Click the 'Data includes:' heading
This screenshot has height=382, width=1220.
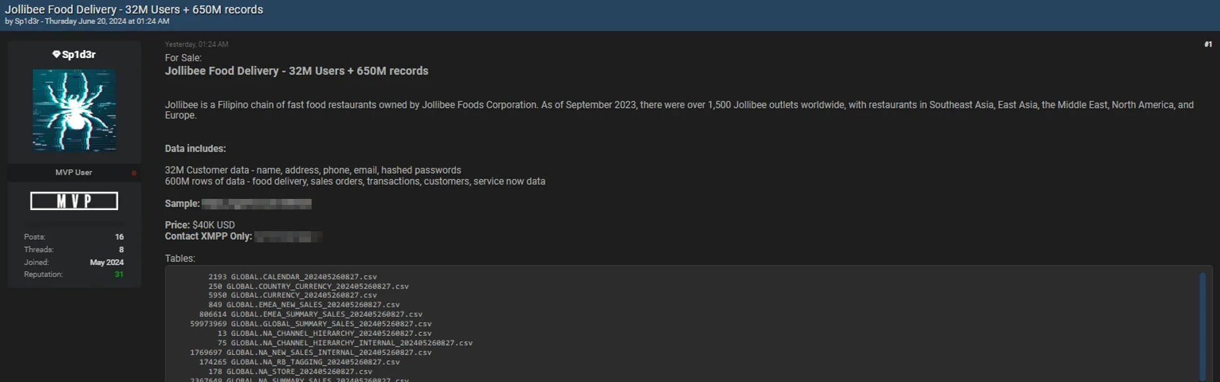point(195,149)
